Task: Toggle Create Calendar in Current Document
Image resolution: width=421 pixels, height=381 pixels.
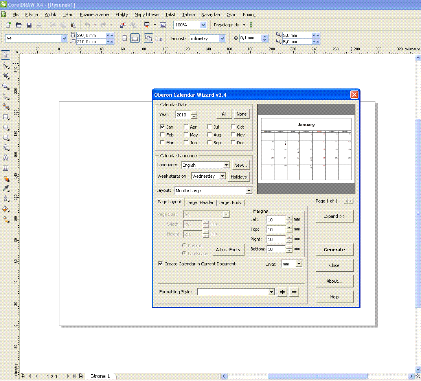Action: tap(160, 264)
